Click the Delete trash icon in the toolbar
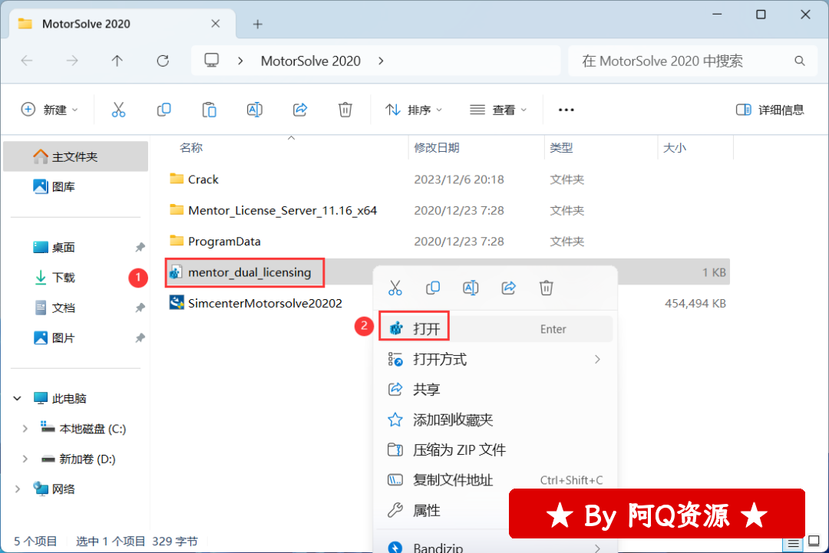Image resolution: width=829 pixels, height=553 pixels. [x=345, y=110]
